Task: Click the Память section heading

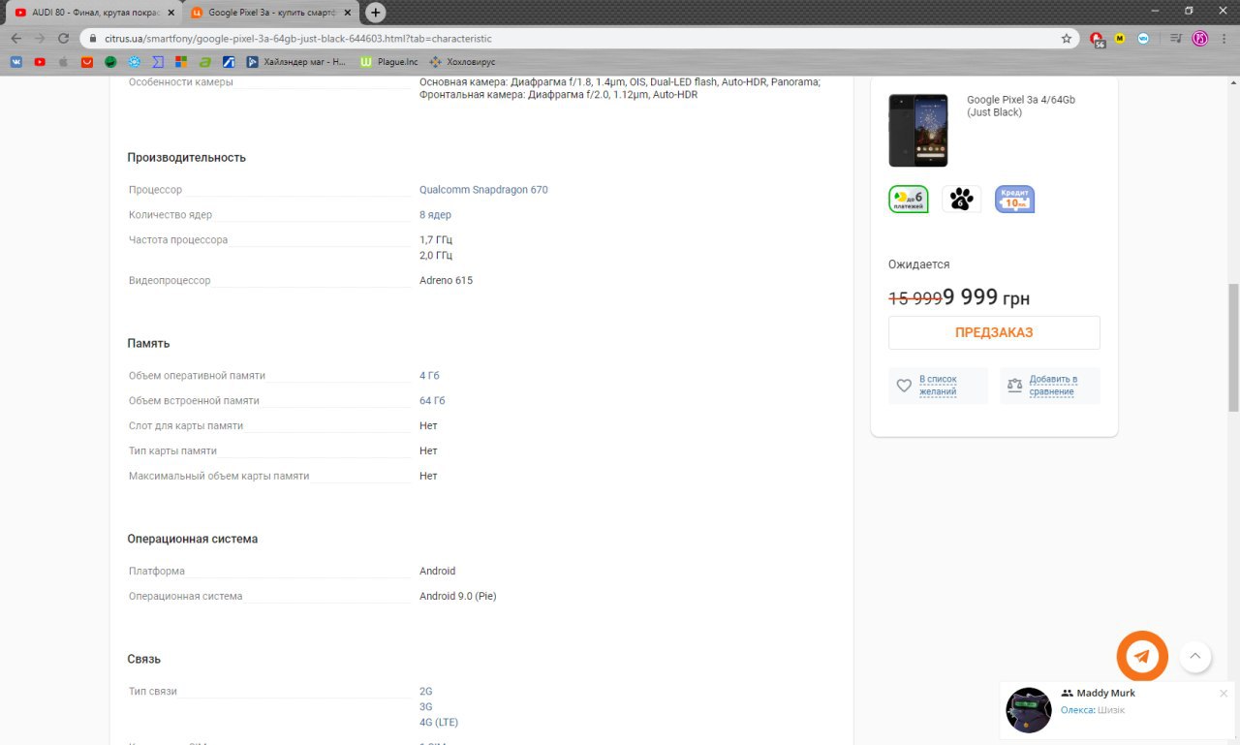Action: click(148, 343)
